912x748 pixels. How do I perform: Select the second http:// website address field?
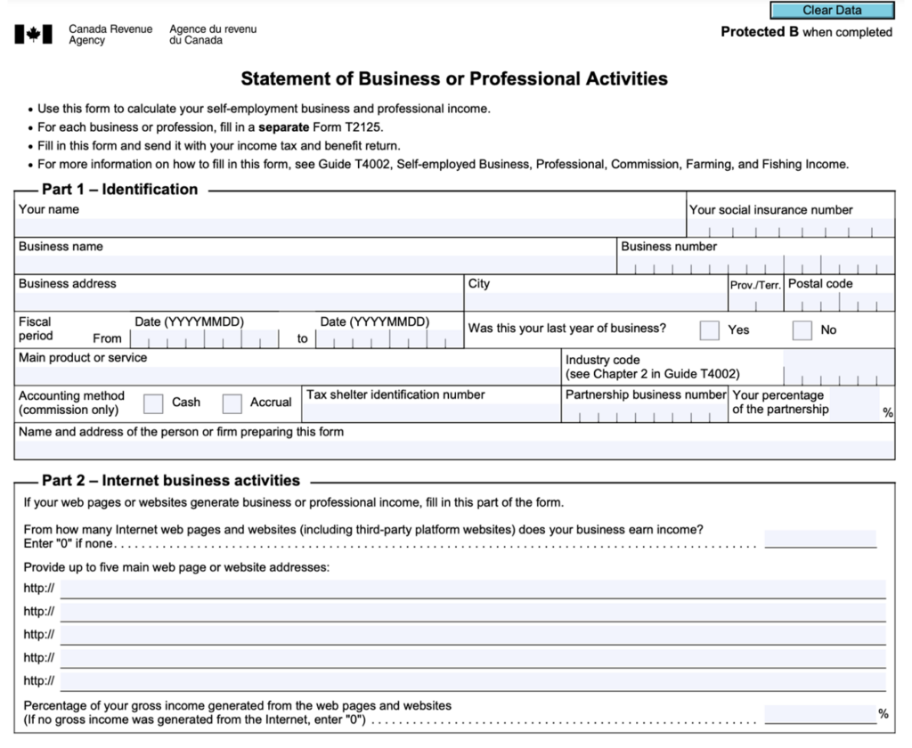click(473, 612)
